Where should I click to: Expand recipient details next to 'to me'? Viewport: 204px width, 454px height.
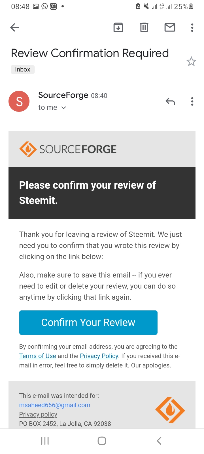point(64,108)
